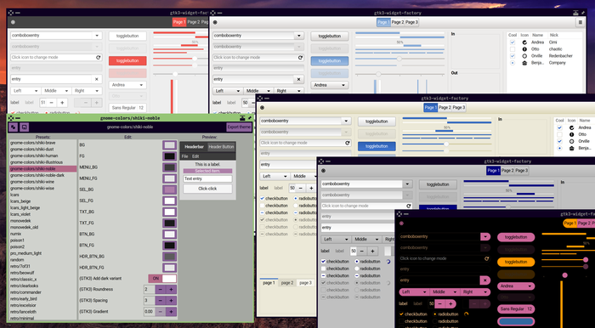
Task: Open window menu icon on theme editor titlebar
Action: click(x=10, y=118)
